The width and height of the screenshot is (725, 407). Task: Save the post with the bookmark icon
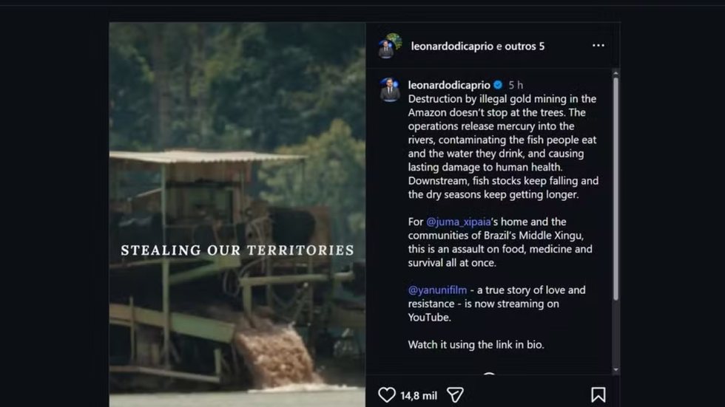[598, 395]
